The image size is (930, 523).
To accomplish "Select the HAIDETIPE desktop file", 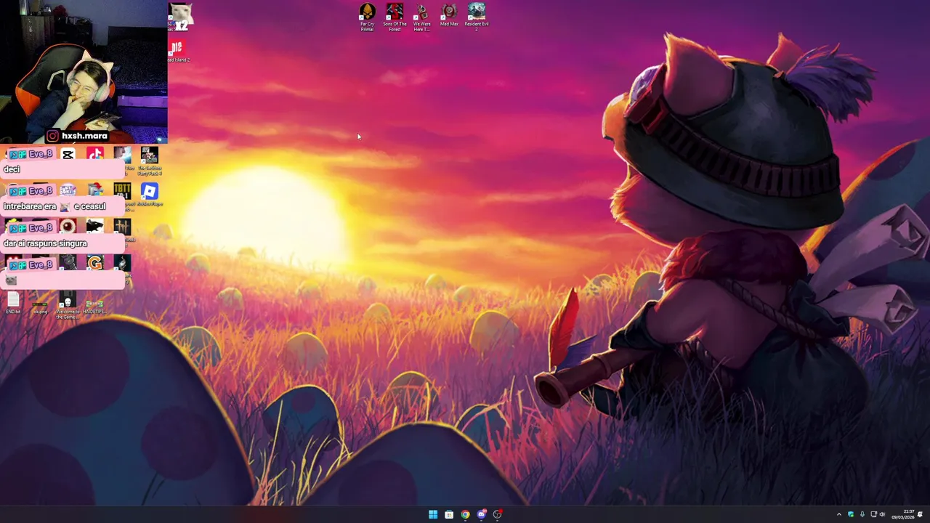I will pyautogui.click(x=94, y=307).
